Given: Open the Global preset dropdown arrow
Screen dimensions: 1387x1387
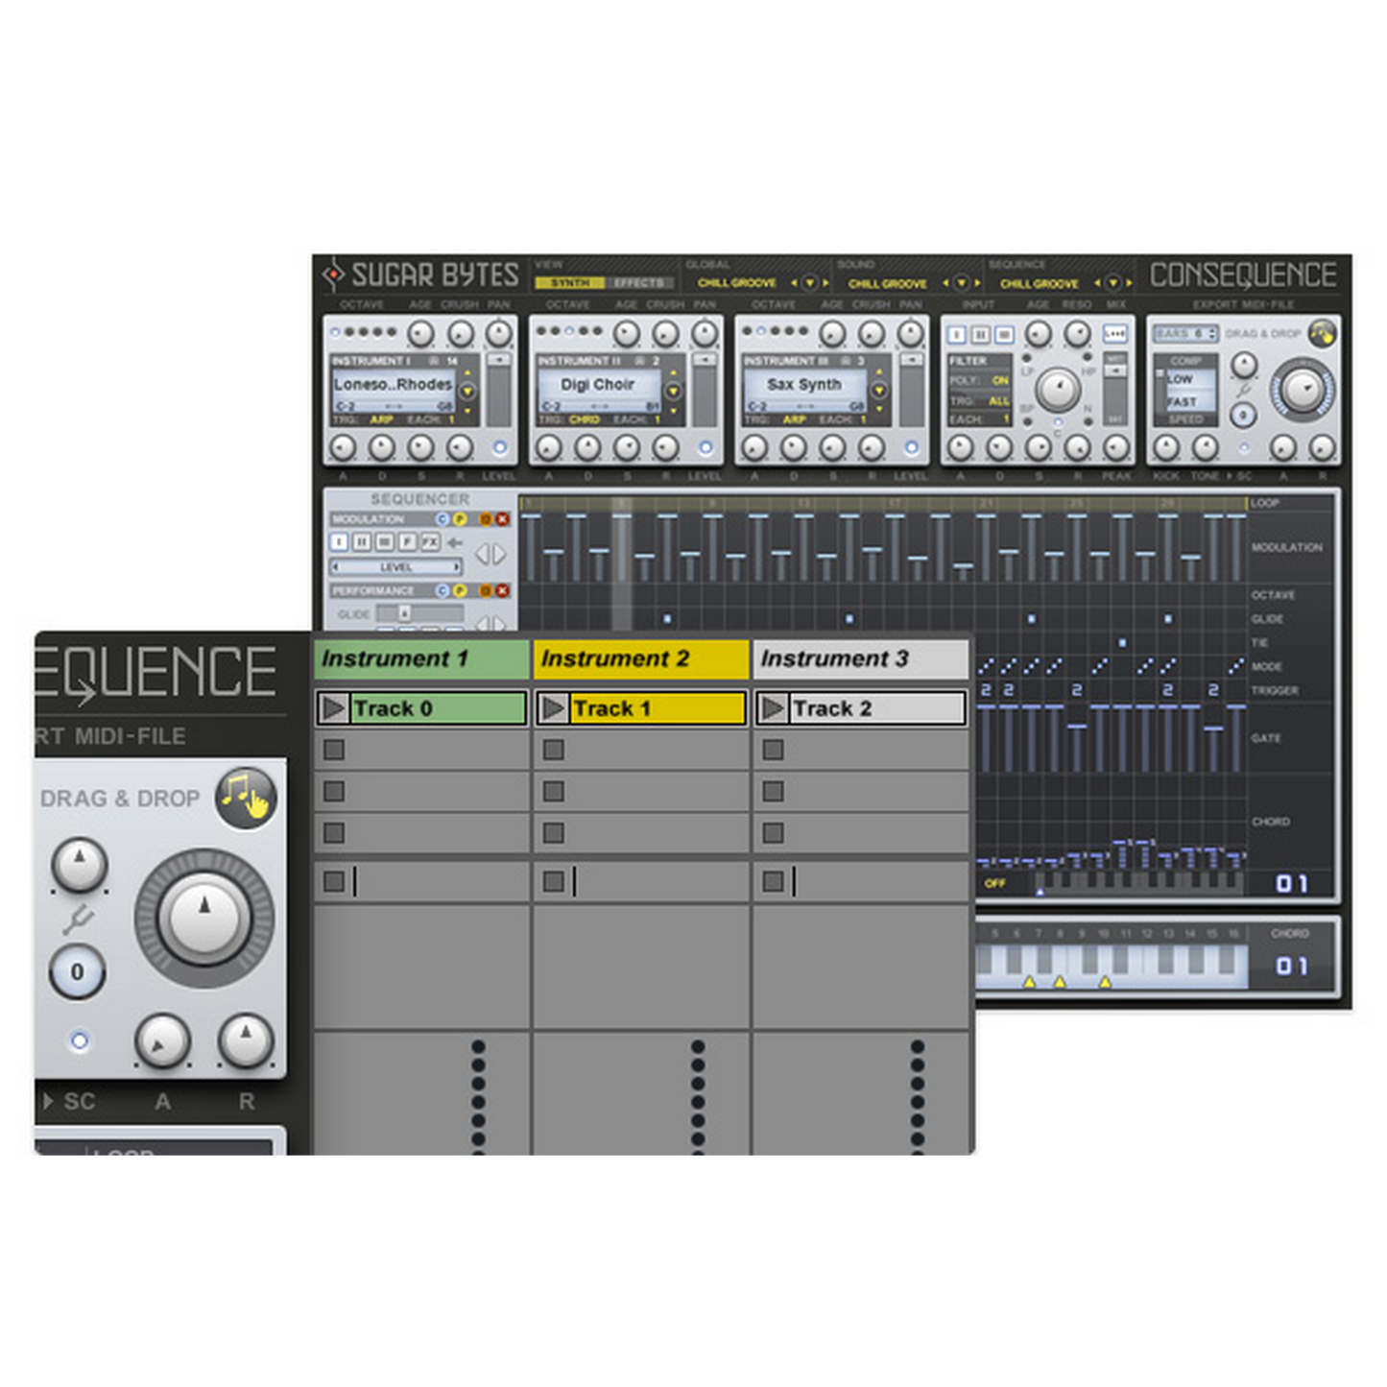Looking at the screenshot, I should 809,283.
